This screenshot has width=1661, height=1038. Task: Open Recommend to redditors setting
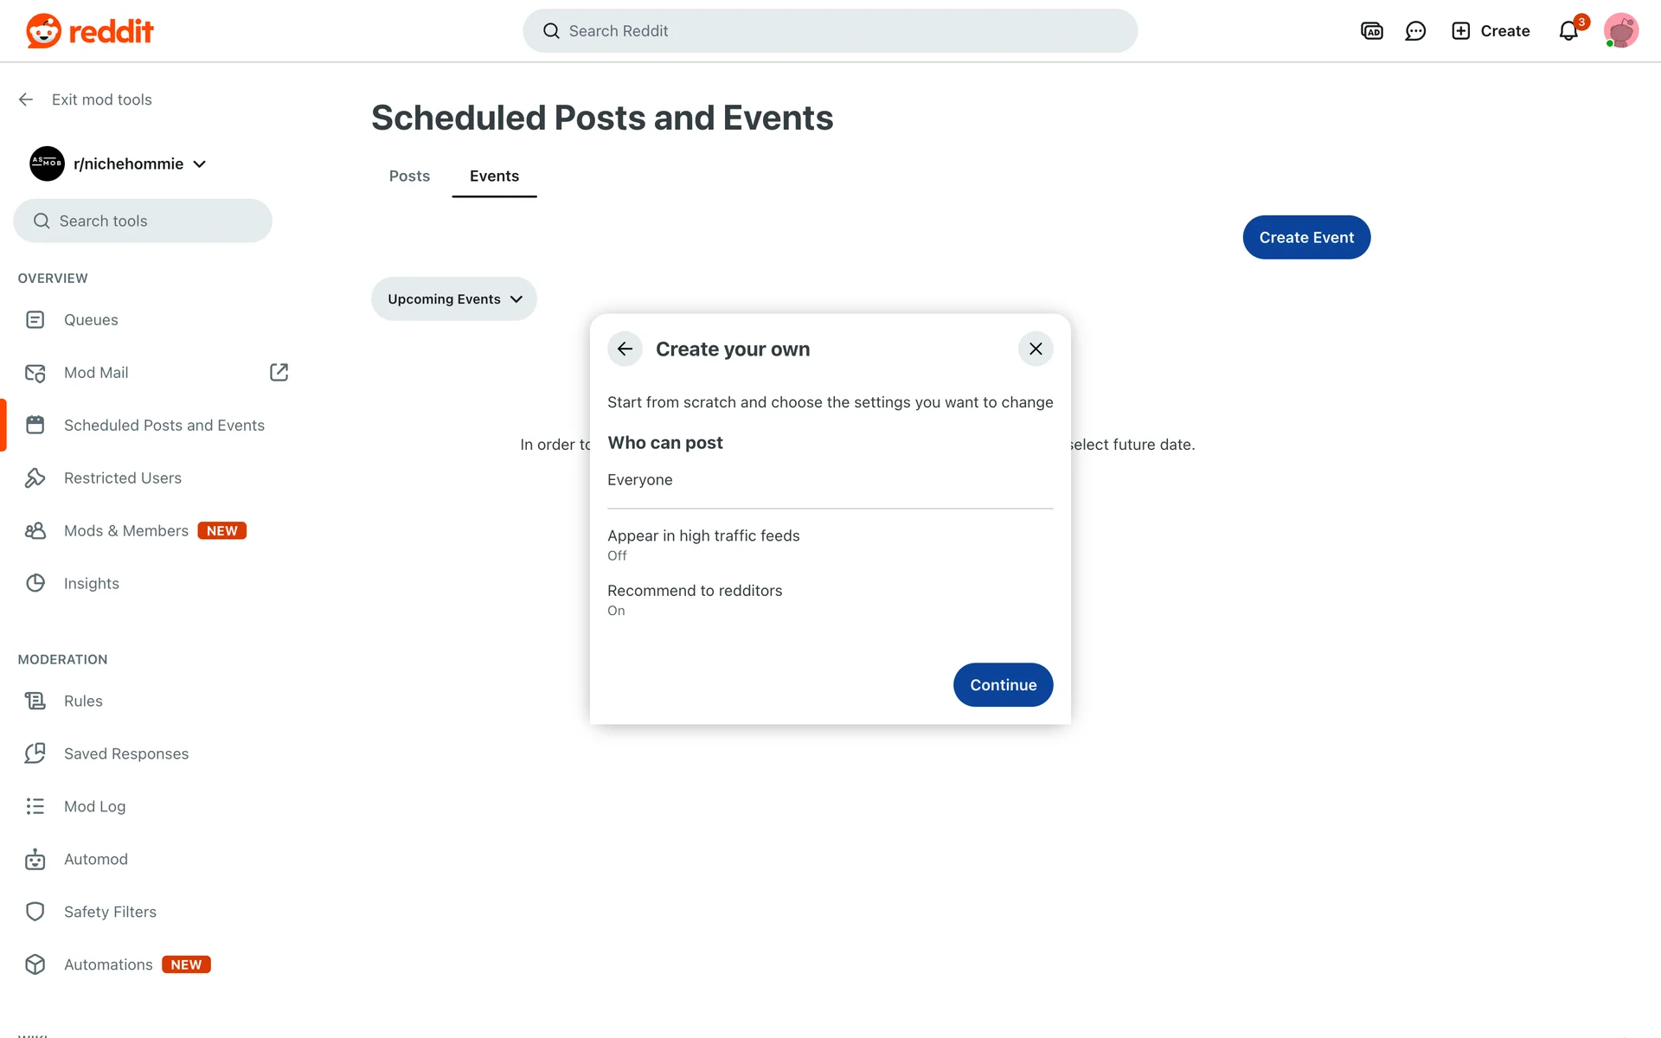pyautogui.click(x=695, y=599)
